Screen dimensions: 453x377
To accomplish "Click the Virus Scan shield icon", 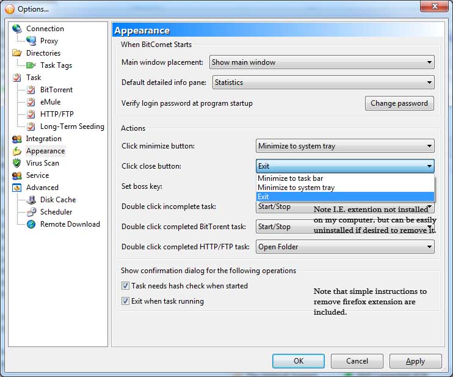I will click(x=17, y=163).
